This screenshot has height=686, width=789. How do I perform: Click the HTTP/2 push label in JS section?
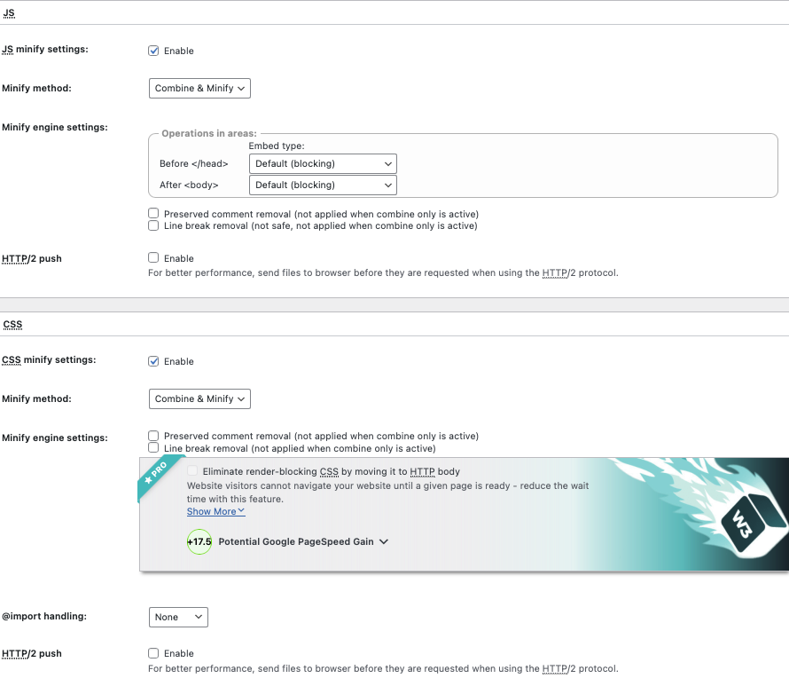pyautogui.click(x=32, y=258)
